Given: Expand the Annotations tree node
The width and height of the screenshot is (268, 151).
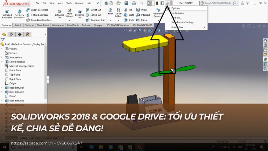Looking at the screenshot, I should tap(2, 57).
